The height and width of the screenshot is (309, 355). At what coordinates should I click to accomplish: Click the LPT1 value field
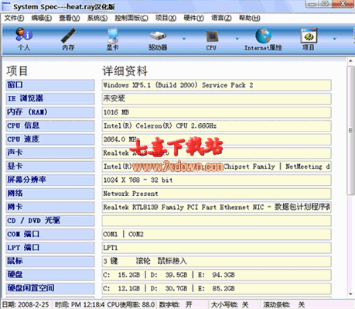(x=217, y=248)
